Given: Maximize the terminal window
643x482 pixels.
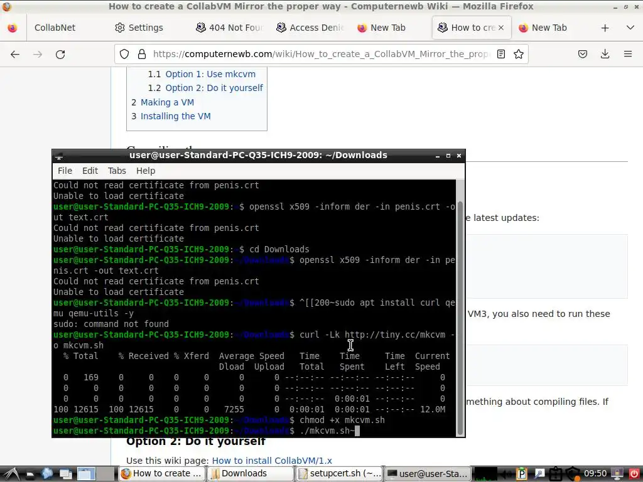Looking at the screenshot, I should (x=448, y=156).
